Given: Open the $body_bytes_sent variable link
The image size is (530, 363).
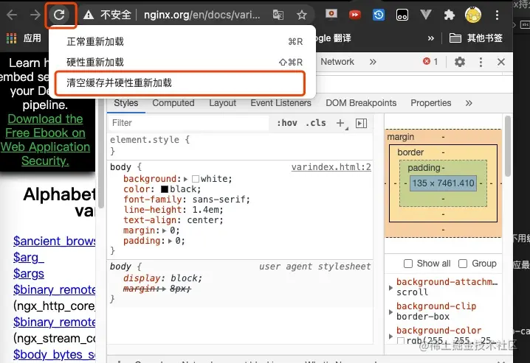Looking at the screenshot, I should coord(54,354).
